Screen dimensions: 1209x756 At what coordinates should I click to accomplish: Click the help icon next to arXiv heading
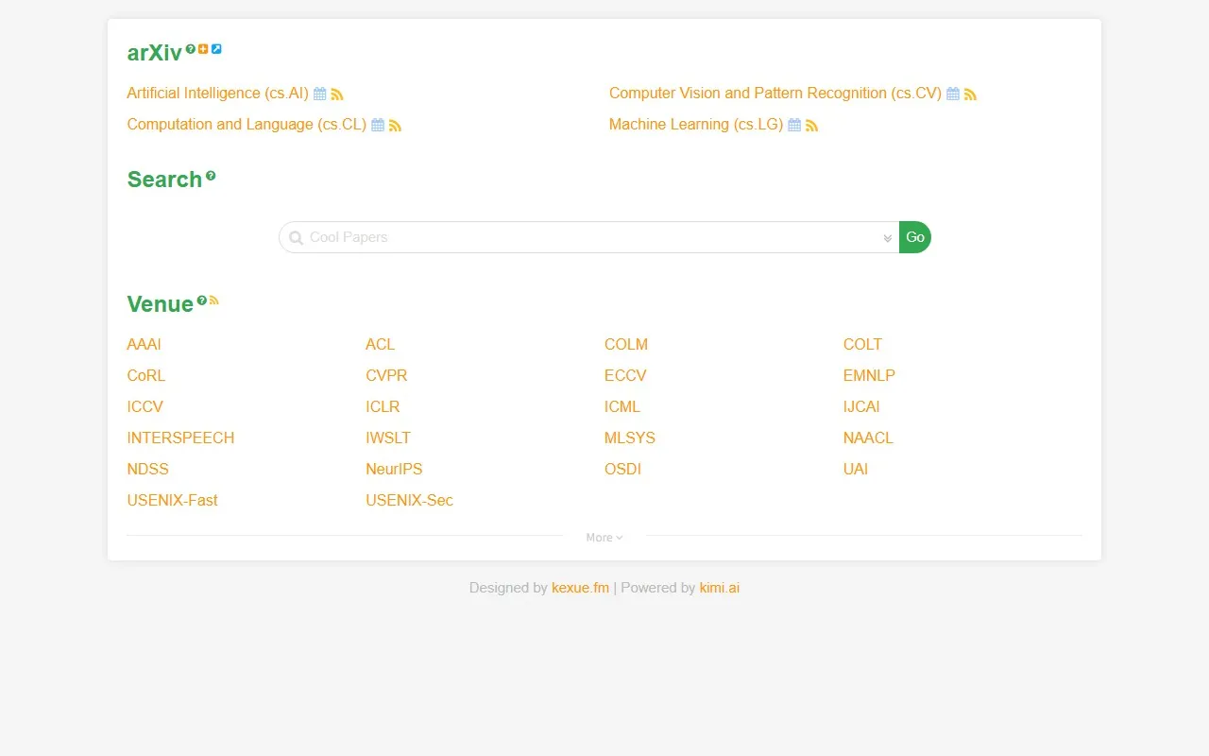tap(191, 48)
